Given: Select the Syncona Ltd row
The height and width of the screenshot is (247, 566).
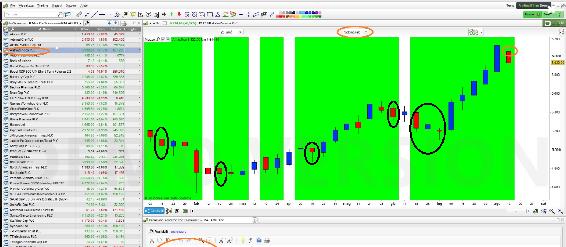Looking at the screenshot, I should [x=72, y=226].
